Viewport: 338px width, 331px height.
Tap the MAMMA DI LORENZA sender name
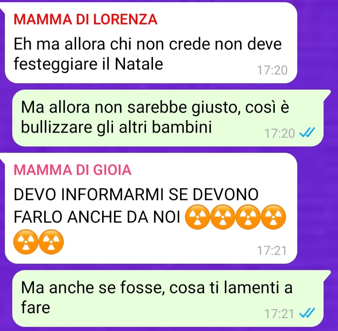coord(86,19)
